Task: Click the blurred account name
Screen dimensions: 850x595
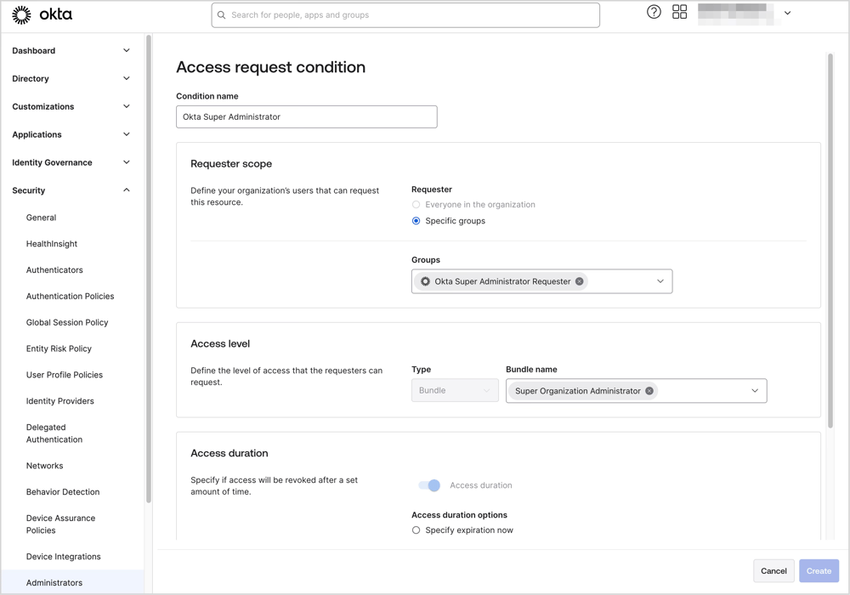Action: (x=737, y=14)
